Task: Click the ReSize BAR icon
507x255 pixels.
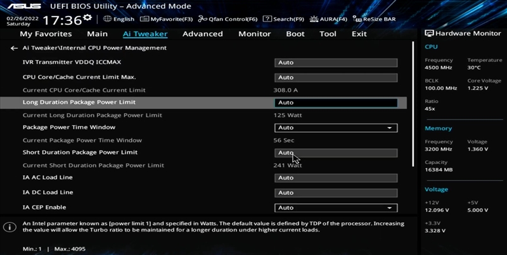Action: 357,19
